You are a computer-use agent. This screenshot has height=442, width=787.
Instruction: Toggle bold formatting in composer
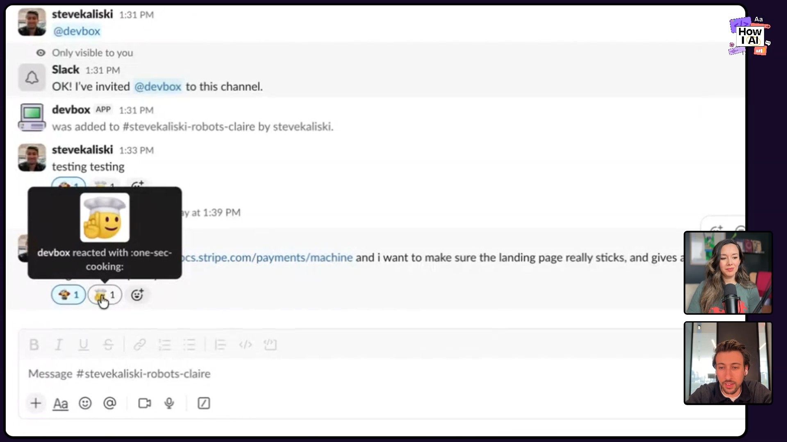click(34, 345)
